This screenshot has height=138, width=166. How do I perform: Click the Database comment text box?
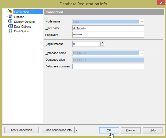(108, 67)
